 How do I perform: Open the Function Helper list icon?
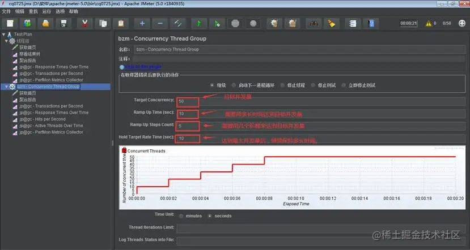pos(353,23)
